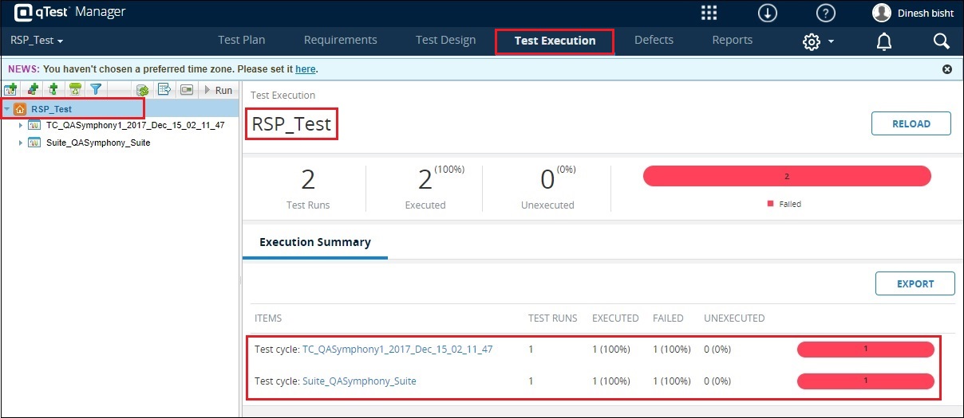Open the apps grid launcher icon
Screen dimensions: 964x418
709,14
